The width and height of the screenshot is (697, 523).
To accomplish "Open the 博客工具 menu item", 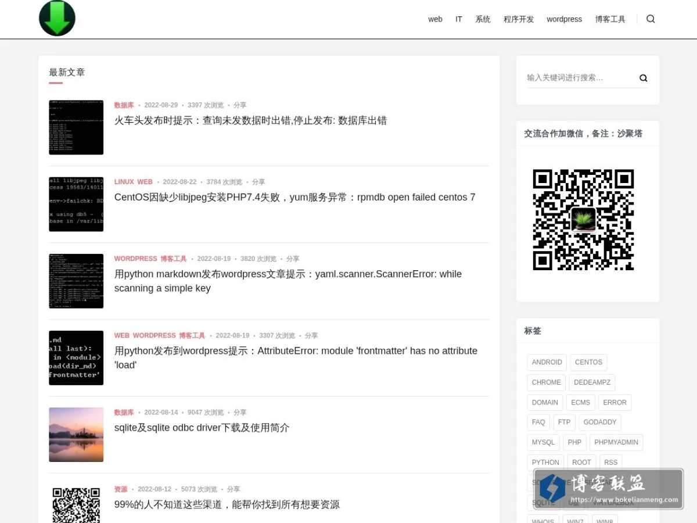I will 610,19.
